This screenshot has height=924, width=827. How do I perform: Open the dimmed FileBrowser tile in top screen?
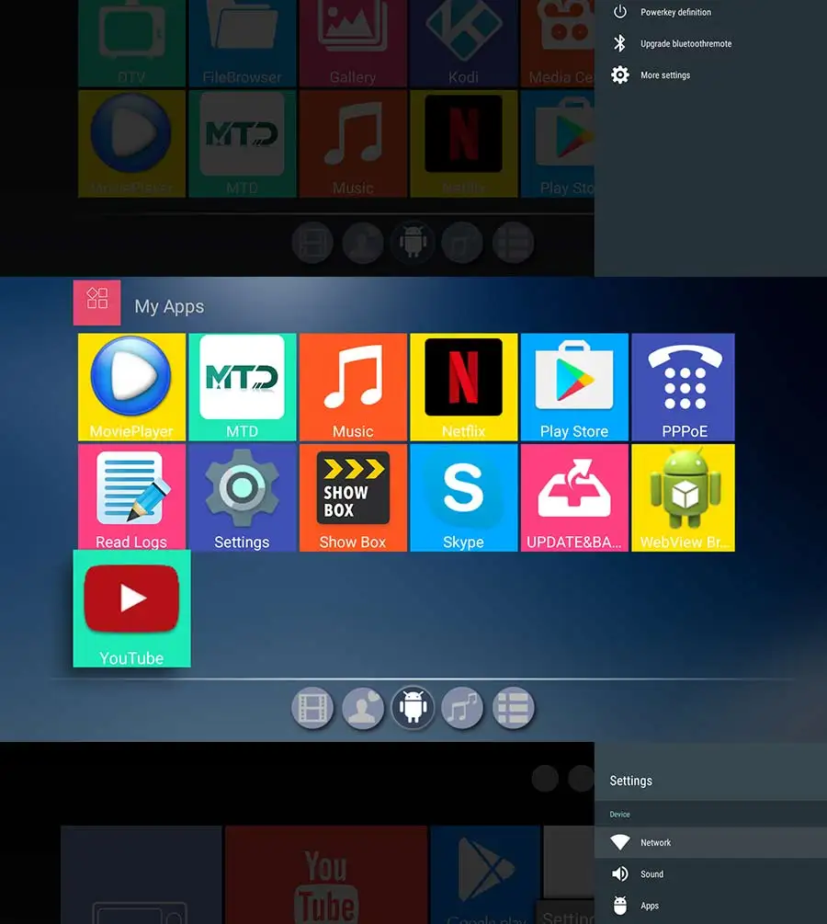(x=242, y=43)
